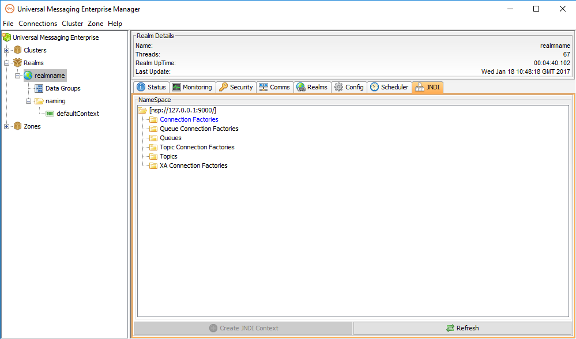The height and width of the screenshot is (339, 576).
Task: Click the Create JNDI Context button
Action: (x=243, y=328)
